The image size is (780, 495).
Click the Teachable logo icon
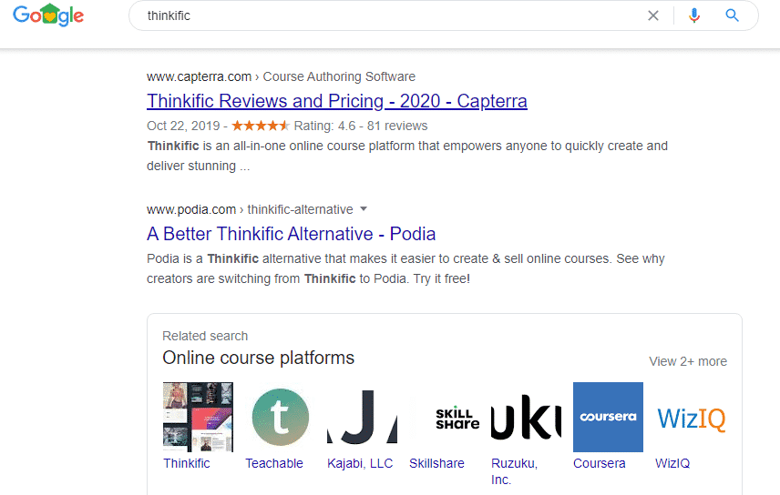[280, 417]
